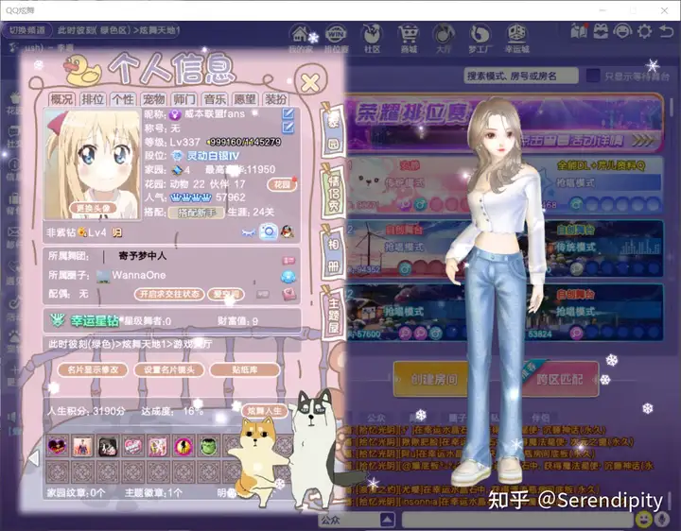Viewport: 681px width, 531px height.
Task: Click 设置名片镜头 button
Action: pos(169,369)
